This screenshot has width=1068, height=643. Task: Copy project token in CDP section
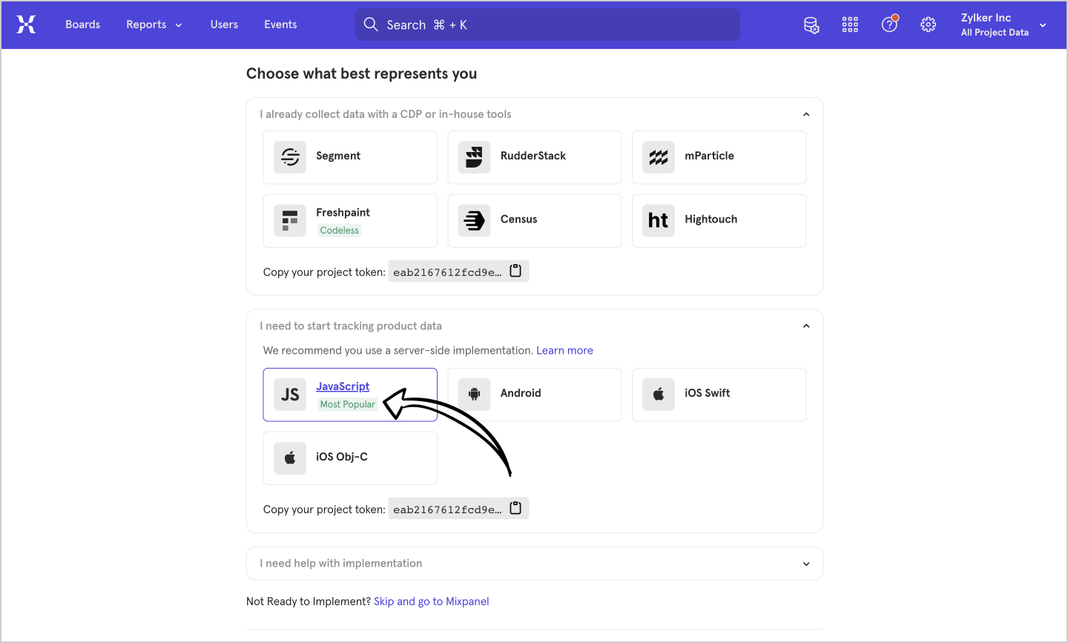pos(515,271)
